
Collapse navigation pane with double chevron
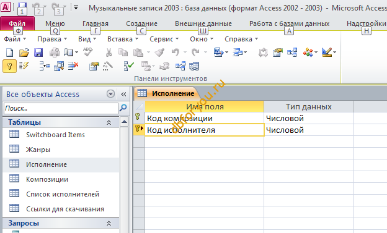[x=123, y=94]
